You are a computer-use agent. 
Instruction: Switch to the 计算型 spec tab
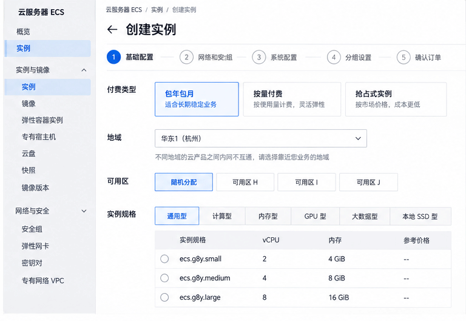click(222, 216)
